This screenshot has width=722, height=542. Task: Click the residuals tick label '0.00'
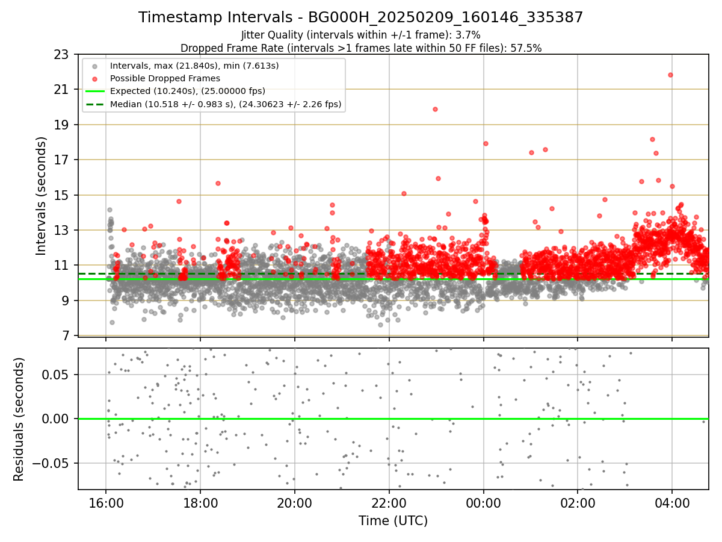[x=56, y=419]
